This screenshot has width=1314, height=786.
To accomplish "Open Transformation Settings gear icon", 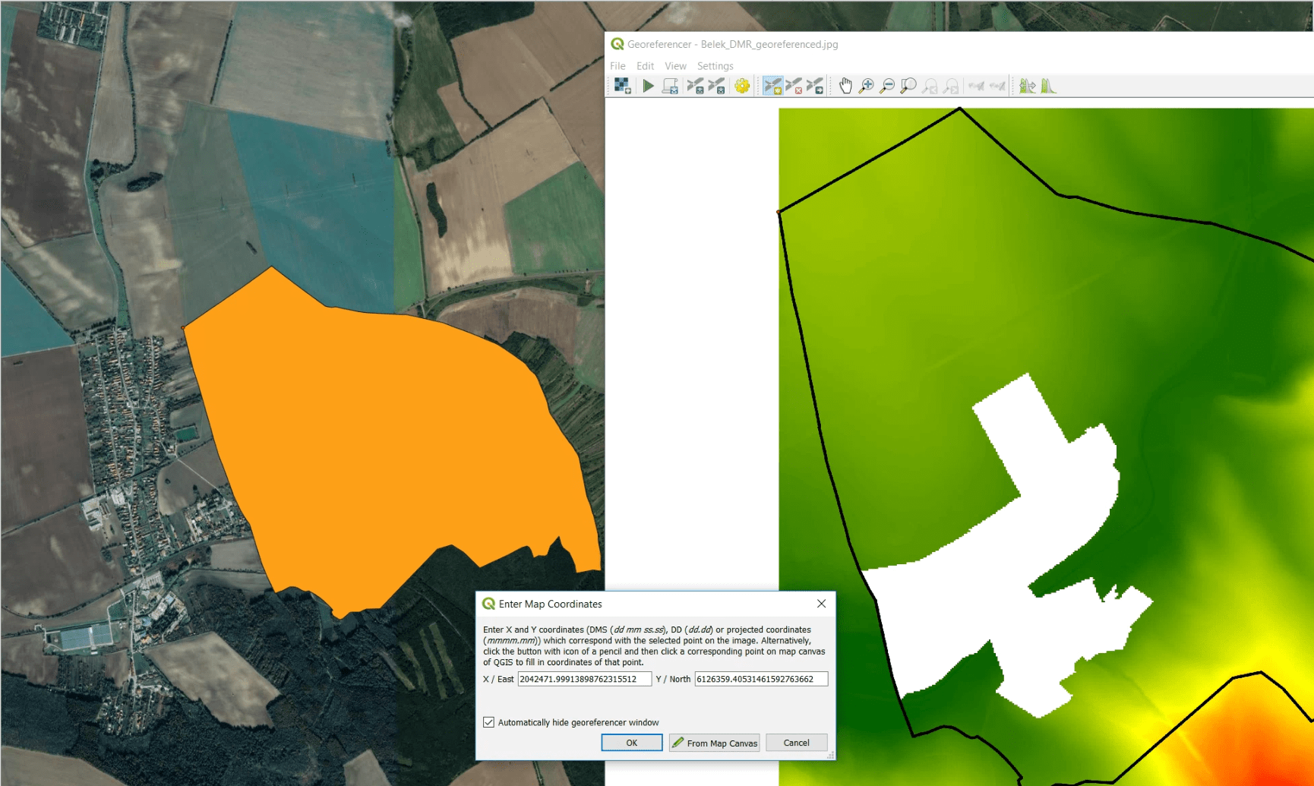I will 742,86.
